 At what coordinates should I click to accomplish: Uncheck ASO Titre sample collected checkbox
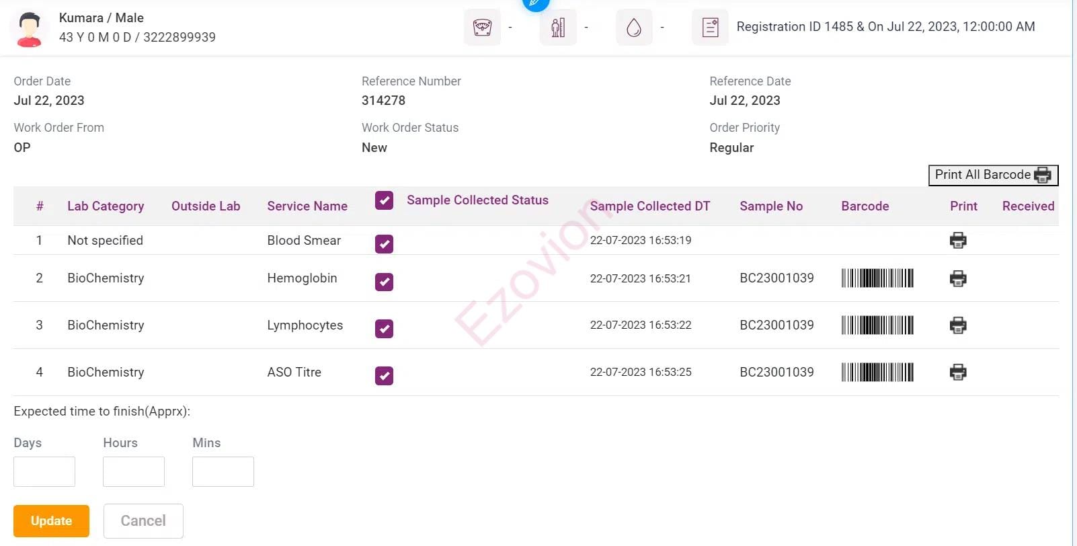point(384,376)
